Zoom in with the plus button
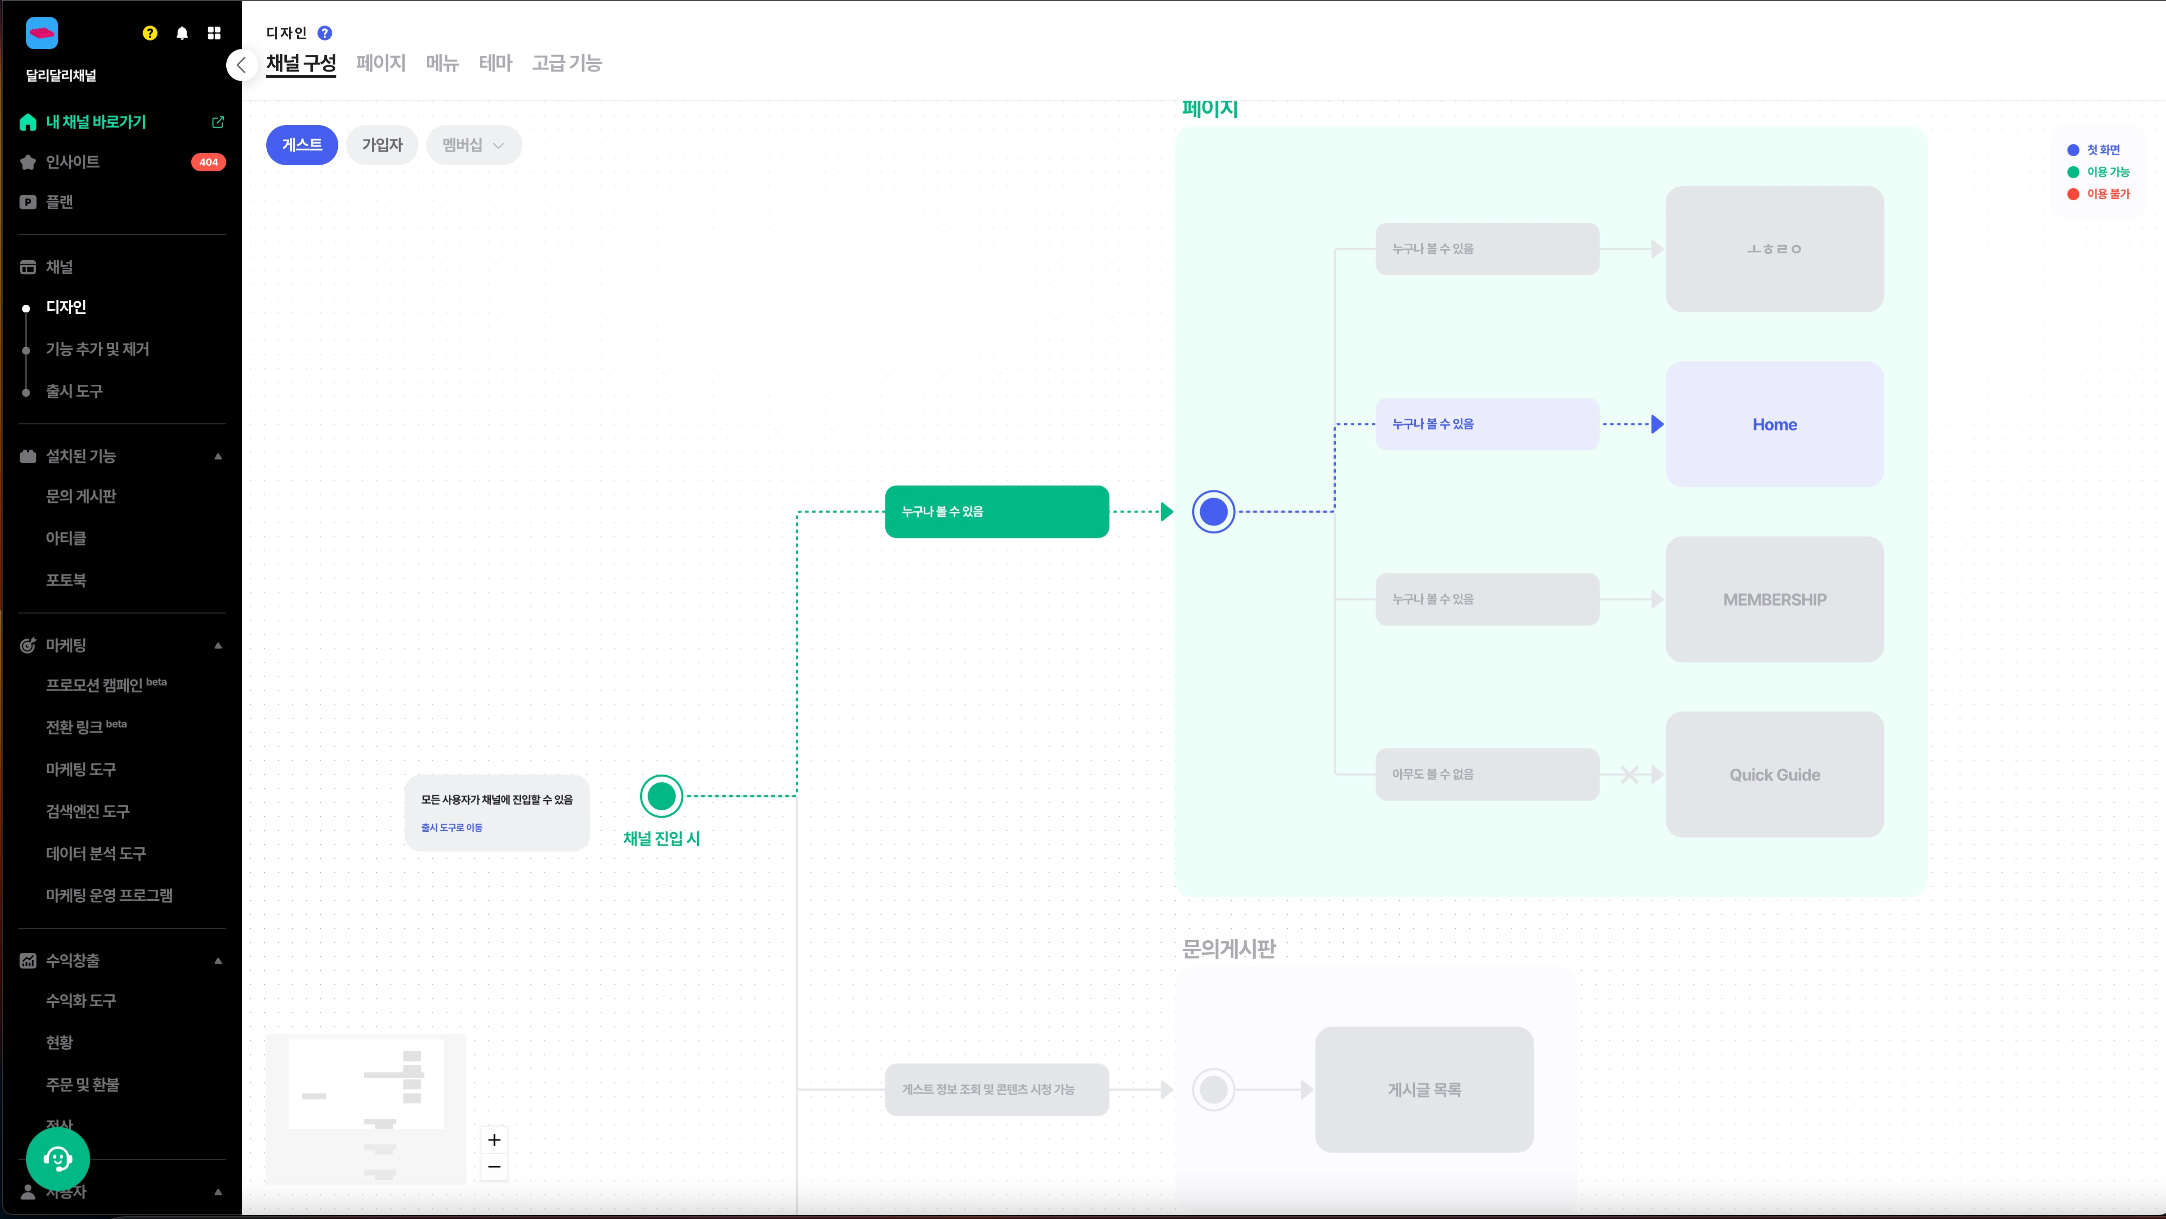The image size is (2166, 1219). pos(494,1140)
